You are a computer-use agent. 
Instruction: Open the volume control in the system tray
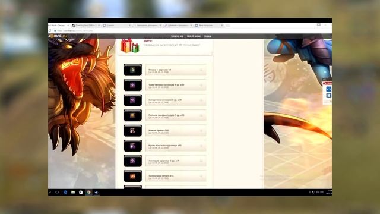click(x=318, y=192)
